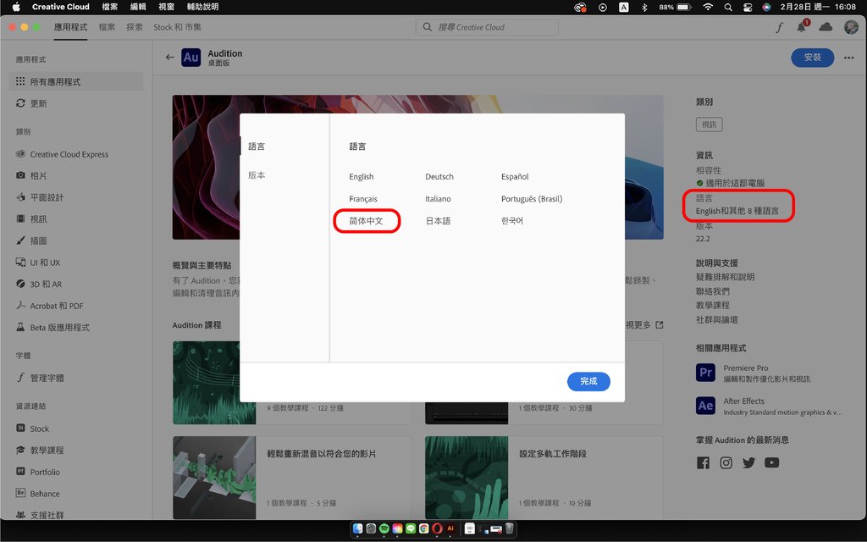
Task: Click the 視訊 category tag
Action: [x=709, y=124]
